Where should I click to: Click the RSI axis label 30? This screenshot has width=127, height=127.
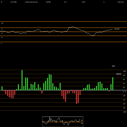[x=2, y=37]
